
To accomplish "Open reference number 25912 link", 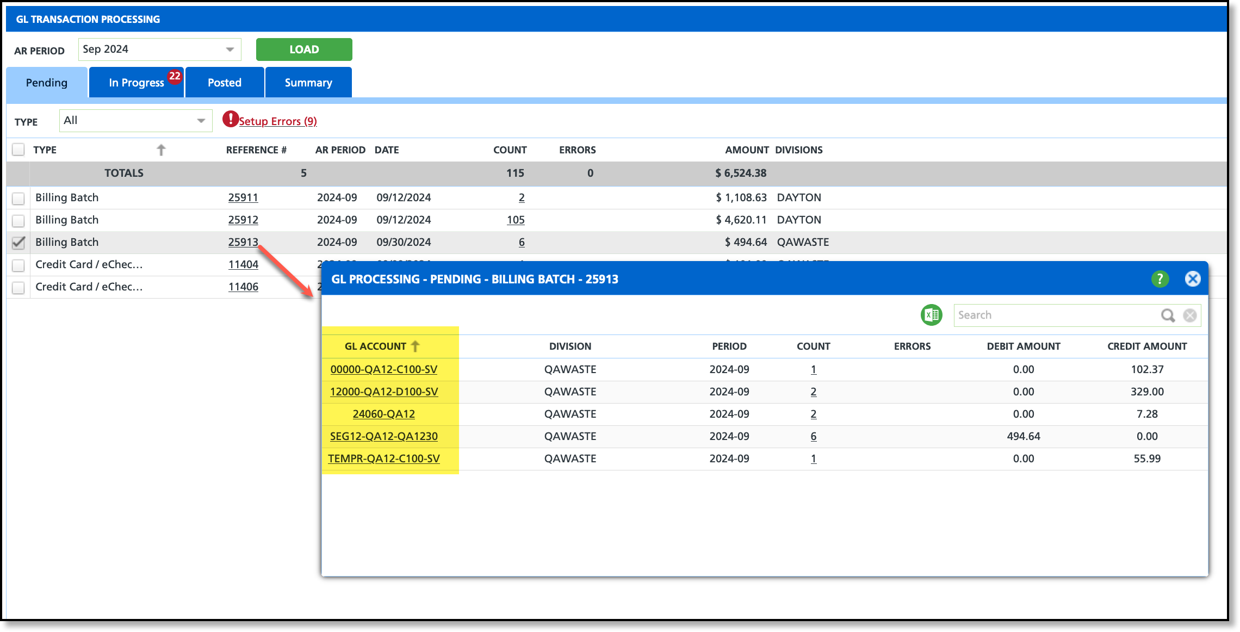I will click(x=243, y=220).
